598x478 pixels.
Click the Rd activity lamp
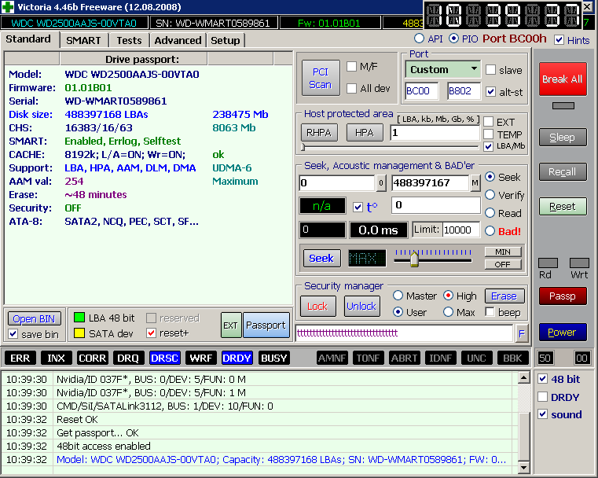548,263
